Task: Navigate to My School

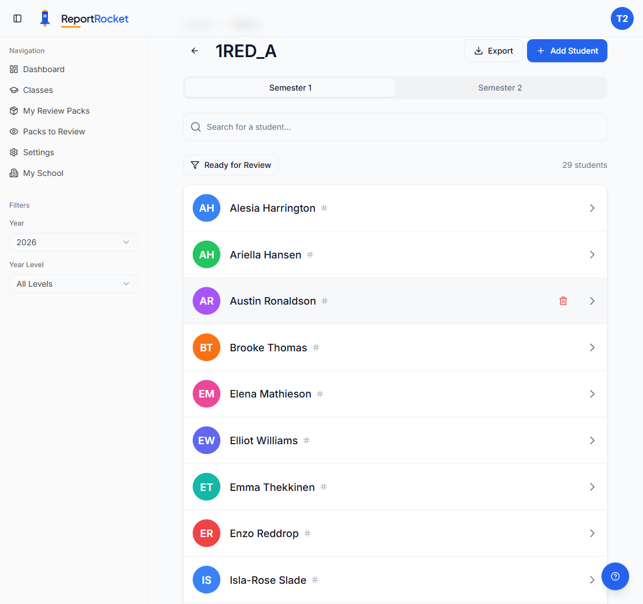Action: (x=42, y=173)
